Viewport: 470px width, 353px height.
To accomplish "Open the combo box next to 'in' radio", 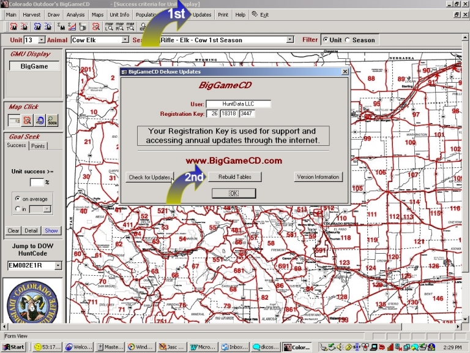I will tap(40, 209).
